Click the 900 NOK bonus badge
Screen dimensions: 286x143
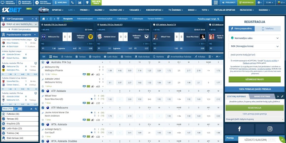coord(96,3)
